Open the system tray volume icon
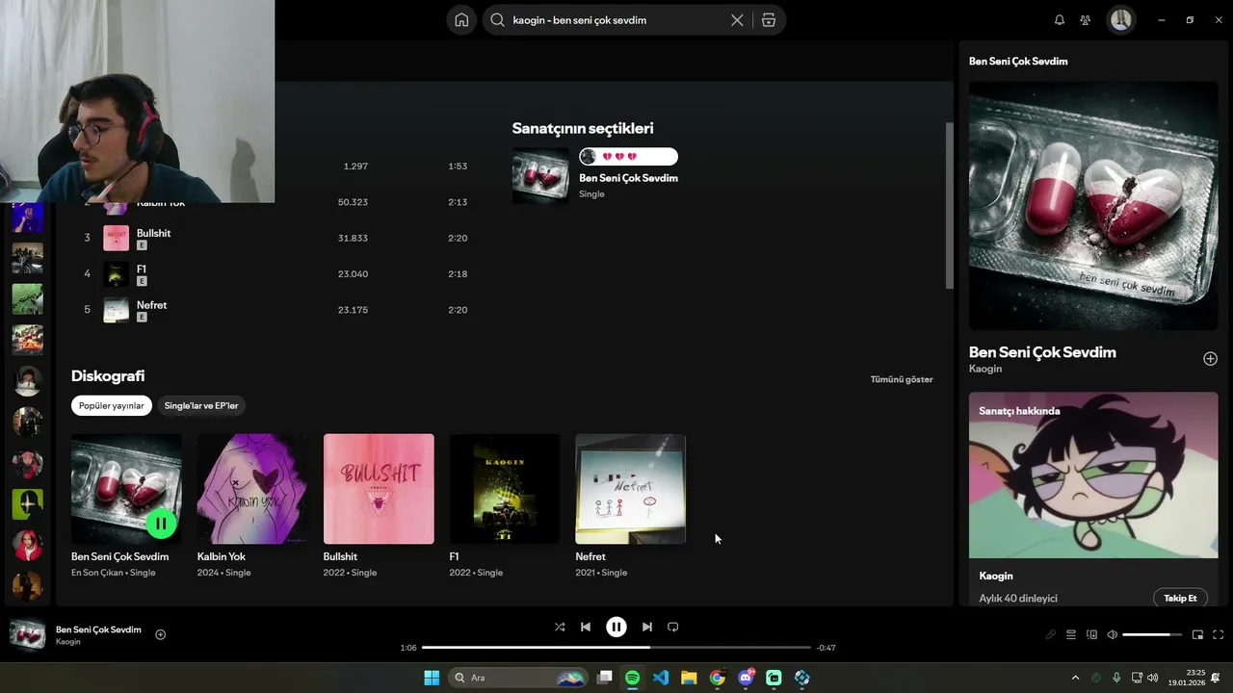The width and height of the screenshot is (1233, 693). click(x=1153, y=678)
